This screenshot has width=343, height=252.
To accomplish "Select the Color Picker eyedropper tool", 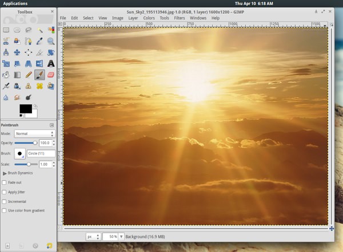I will [x=39, y=41].
